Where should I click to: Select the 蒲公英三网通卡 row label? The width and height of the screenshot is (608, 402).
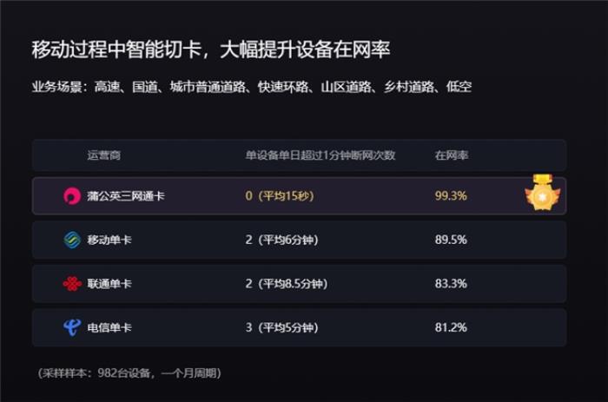(x=126, y=196)
